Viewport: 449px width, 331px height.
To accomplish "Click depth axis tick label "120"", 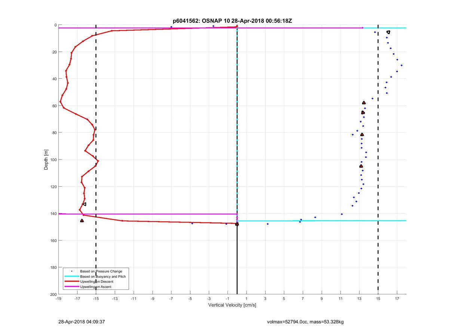I will [x=53, y=187].
